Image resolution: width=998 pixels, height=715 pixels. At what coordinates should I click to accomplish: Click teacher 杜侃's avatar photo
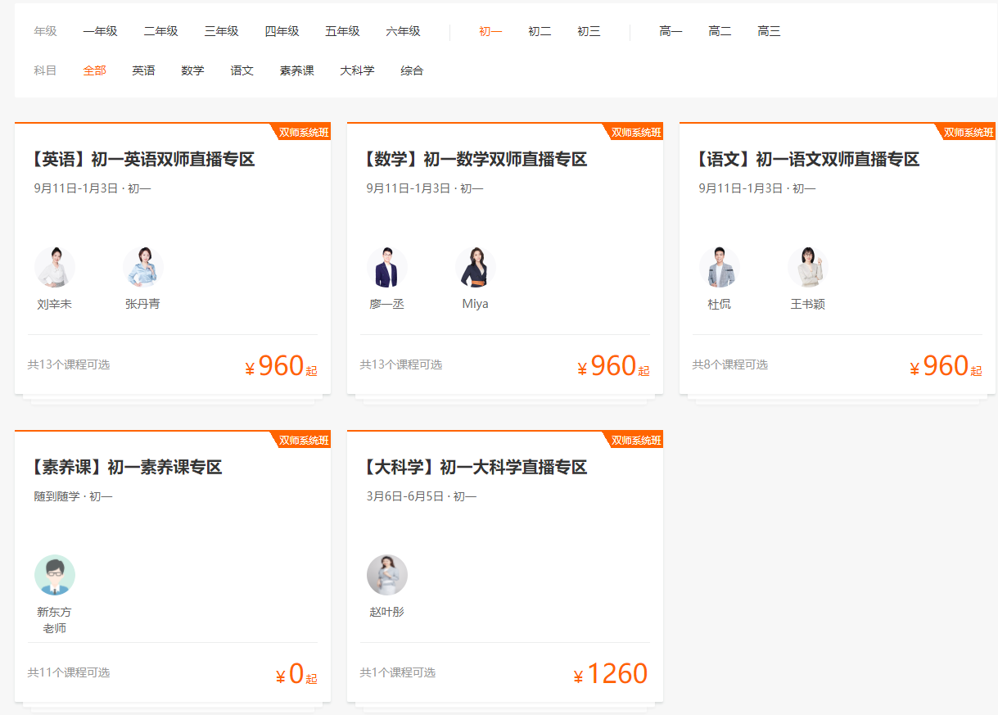[720, 267]
